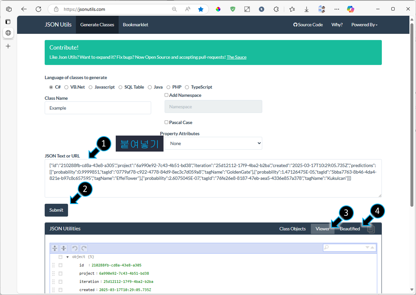Add a new tab with plus icon

click(x=8, y=46)
